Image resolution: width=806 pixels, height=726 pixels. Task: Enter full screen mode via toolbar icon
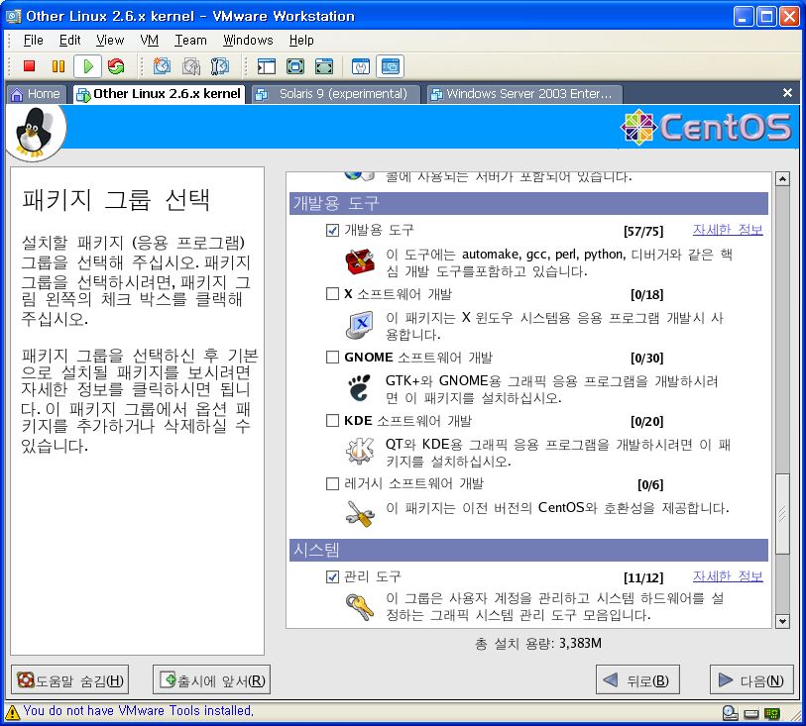point(295,66)
